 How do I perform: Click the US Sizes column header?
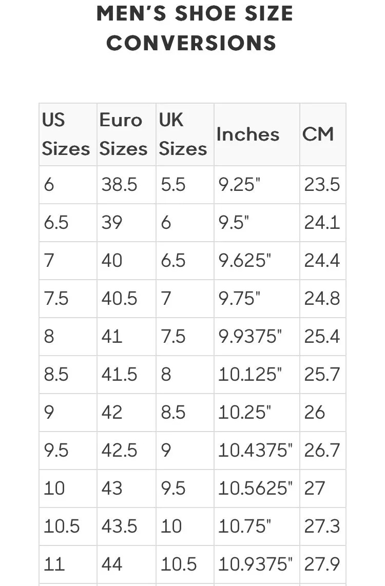tap(68, 134)
